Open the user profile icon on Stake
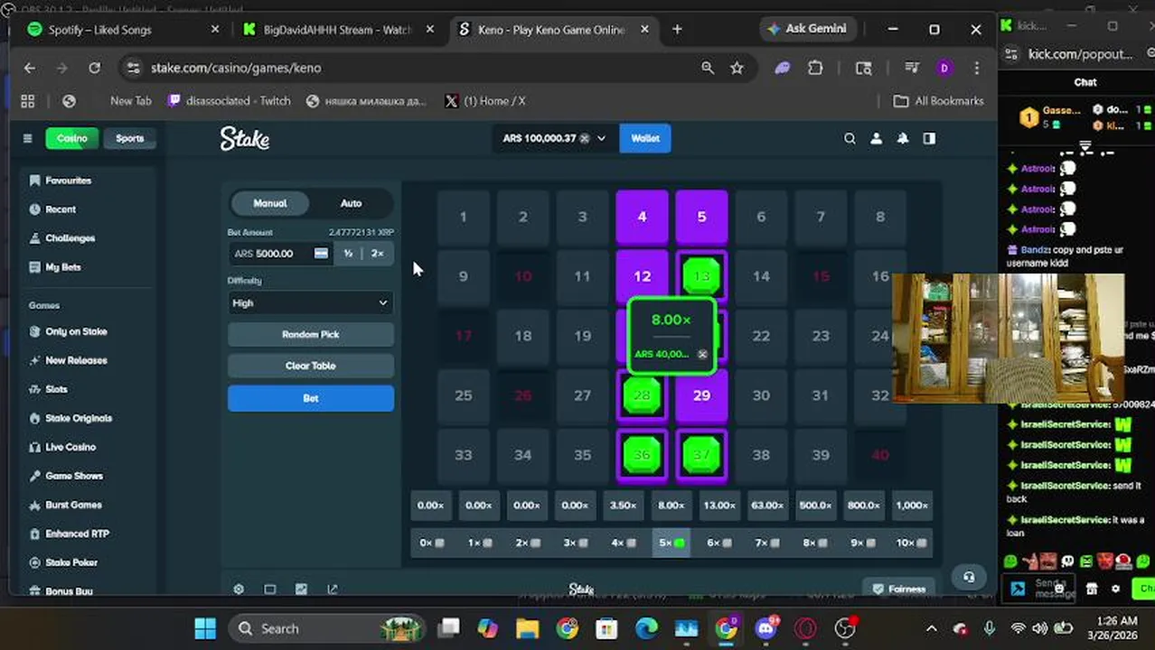The height and width of the screenshot is (650, 1155). click(876, 138)
